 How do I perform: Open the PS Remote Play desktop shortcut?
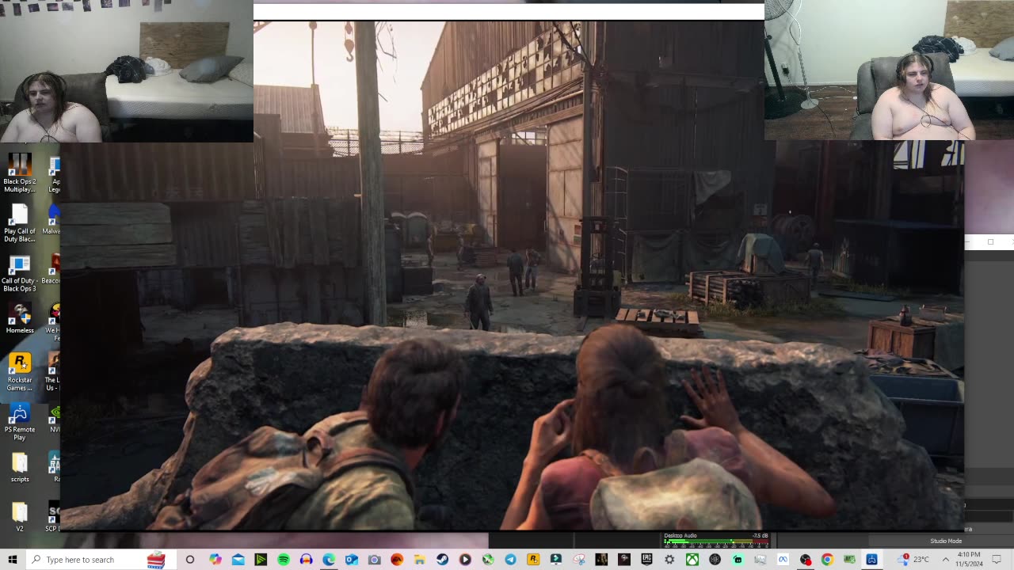pyautogui.click(x=19, y=422)
